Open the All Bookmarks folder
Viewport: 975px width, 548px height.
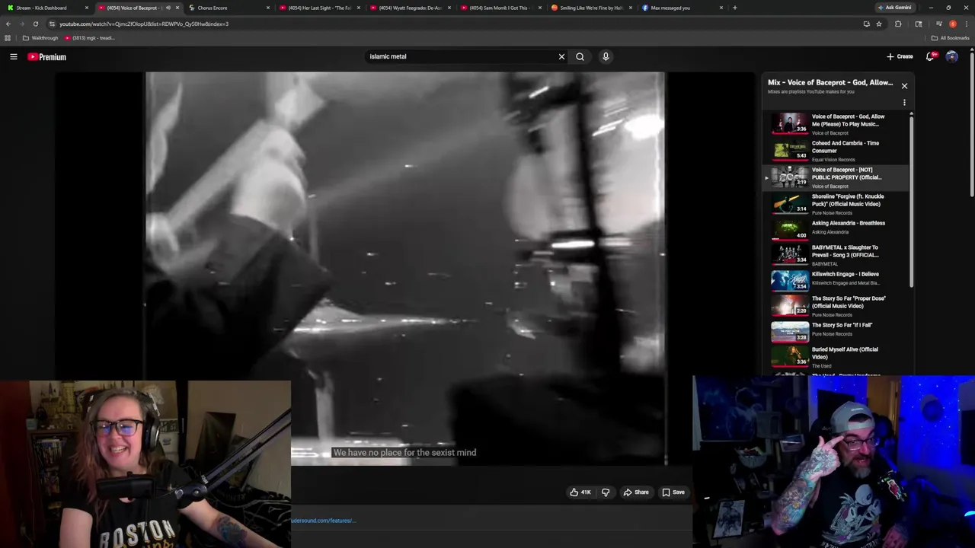950,38
